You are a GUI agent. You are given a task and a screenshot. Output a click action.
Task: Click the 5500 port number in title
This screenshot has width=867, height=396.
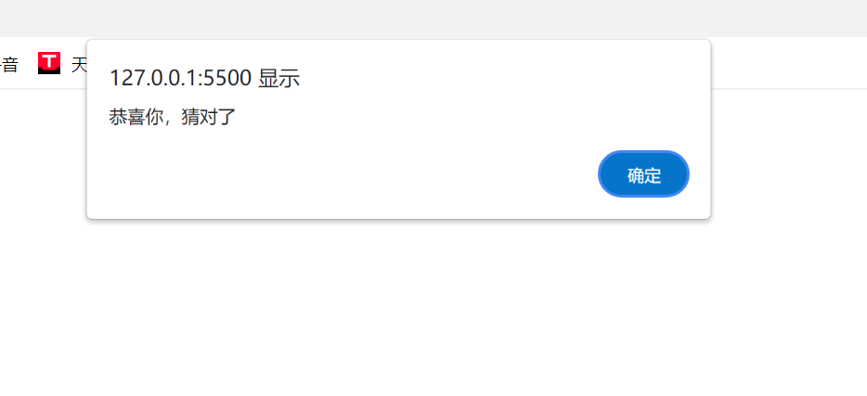point(227,79)
